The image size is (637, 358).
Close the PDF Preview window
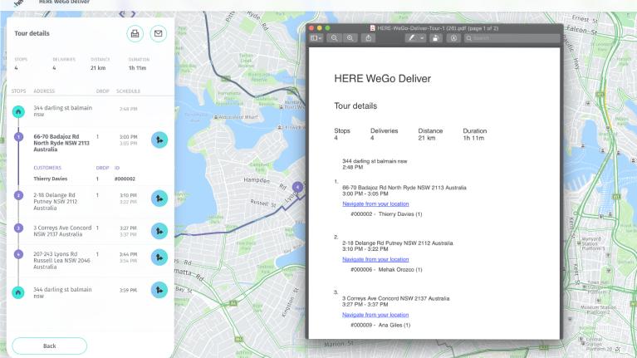tap(311, 28)
